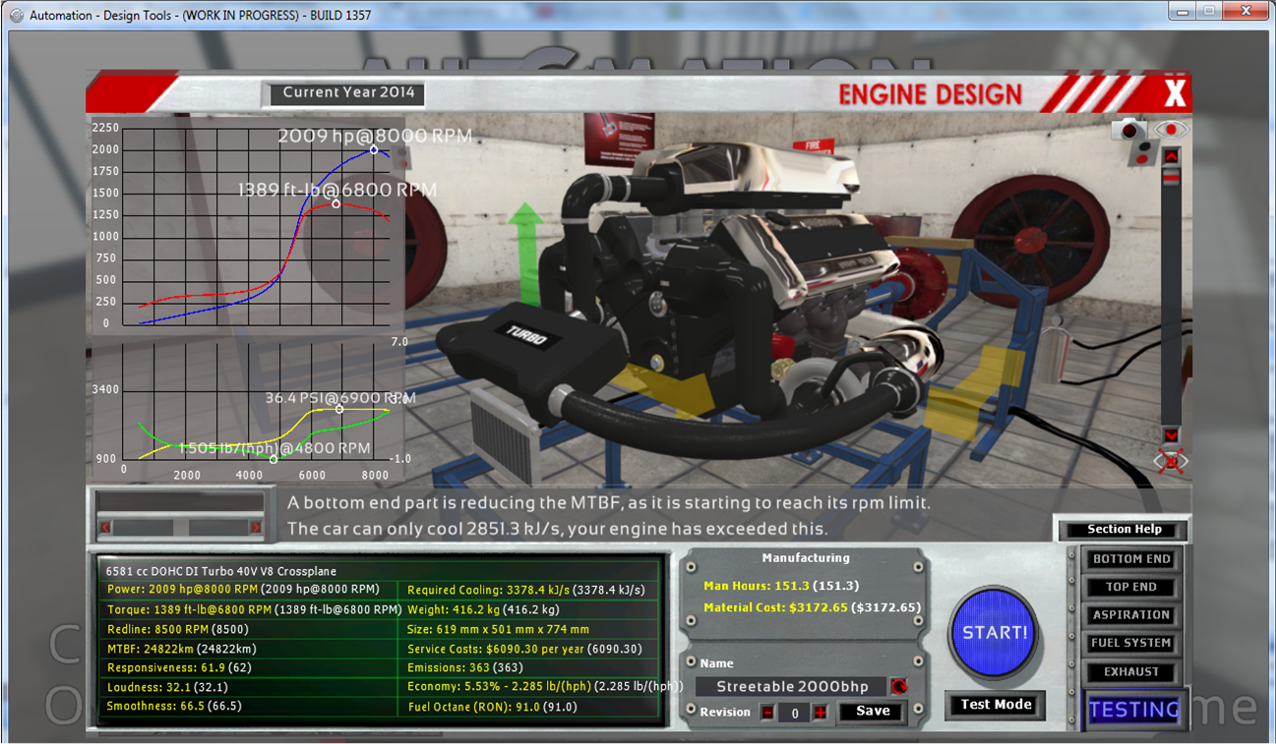
Task: Toggle the red eye visibility icon
Action: point(1171,129)
